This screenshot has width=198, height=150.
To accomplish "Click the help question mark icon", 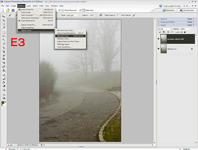I will (x=160, y=6).
